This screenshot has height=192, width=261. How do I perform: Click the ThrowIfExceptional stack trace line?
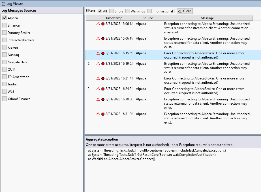[157, 150]
